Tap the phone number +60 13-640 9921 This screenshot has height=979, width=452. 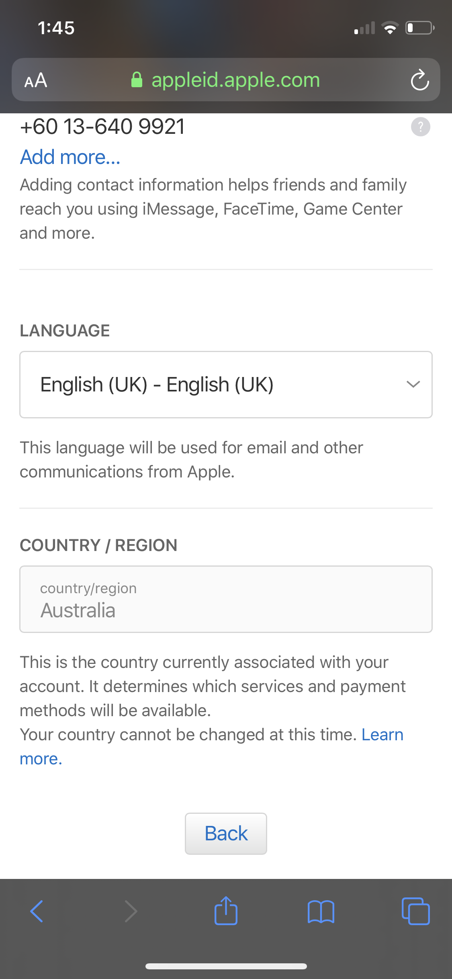point(103,127)
